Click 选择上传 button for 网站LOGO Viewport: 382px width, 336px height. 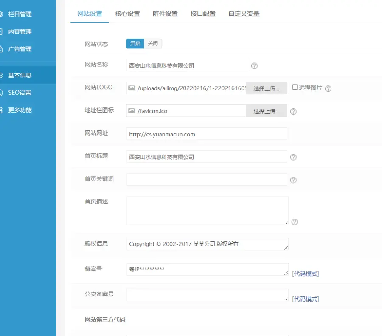click(x=267, y=88)
